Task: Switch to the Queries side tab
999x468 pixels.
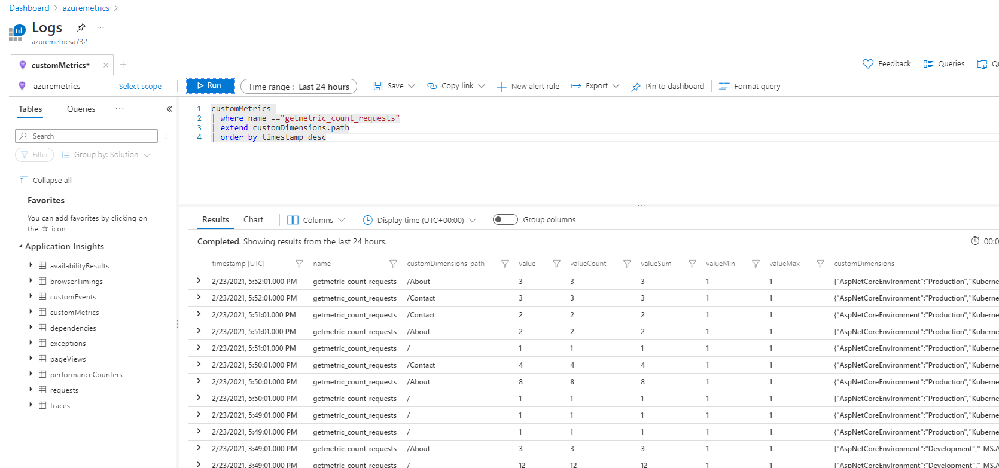Action: point(81,109)
